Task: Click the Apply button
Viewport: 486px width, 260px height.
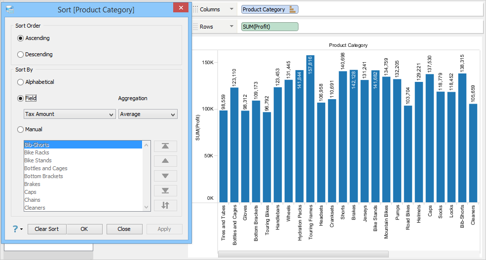Action: pyautogui.click(x=164, y=229)
